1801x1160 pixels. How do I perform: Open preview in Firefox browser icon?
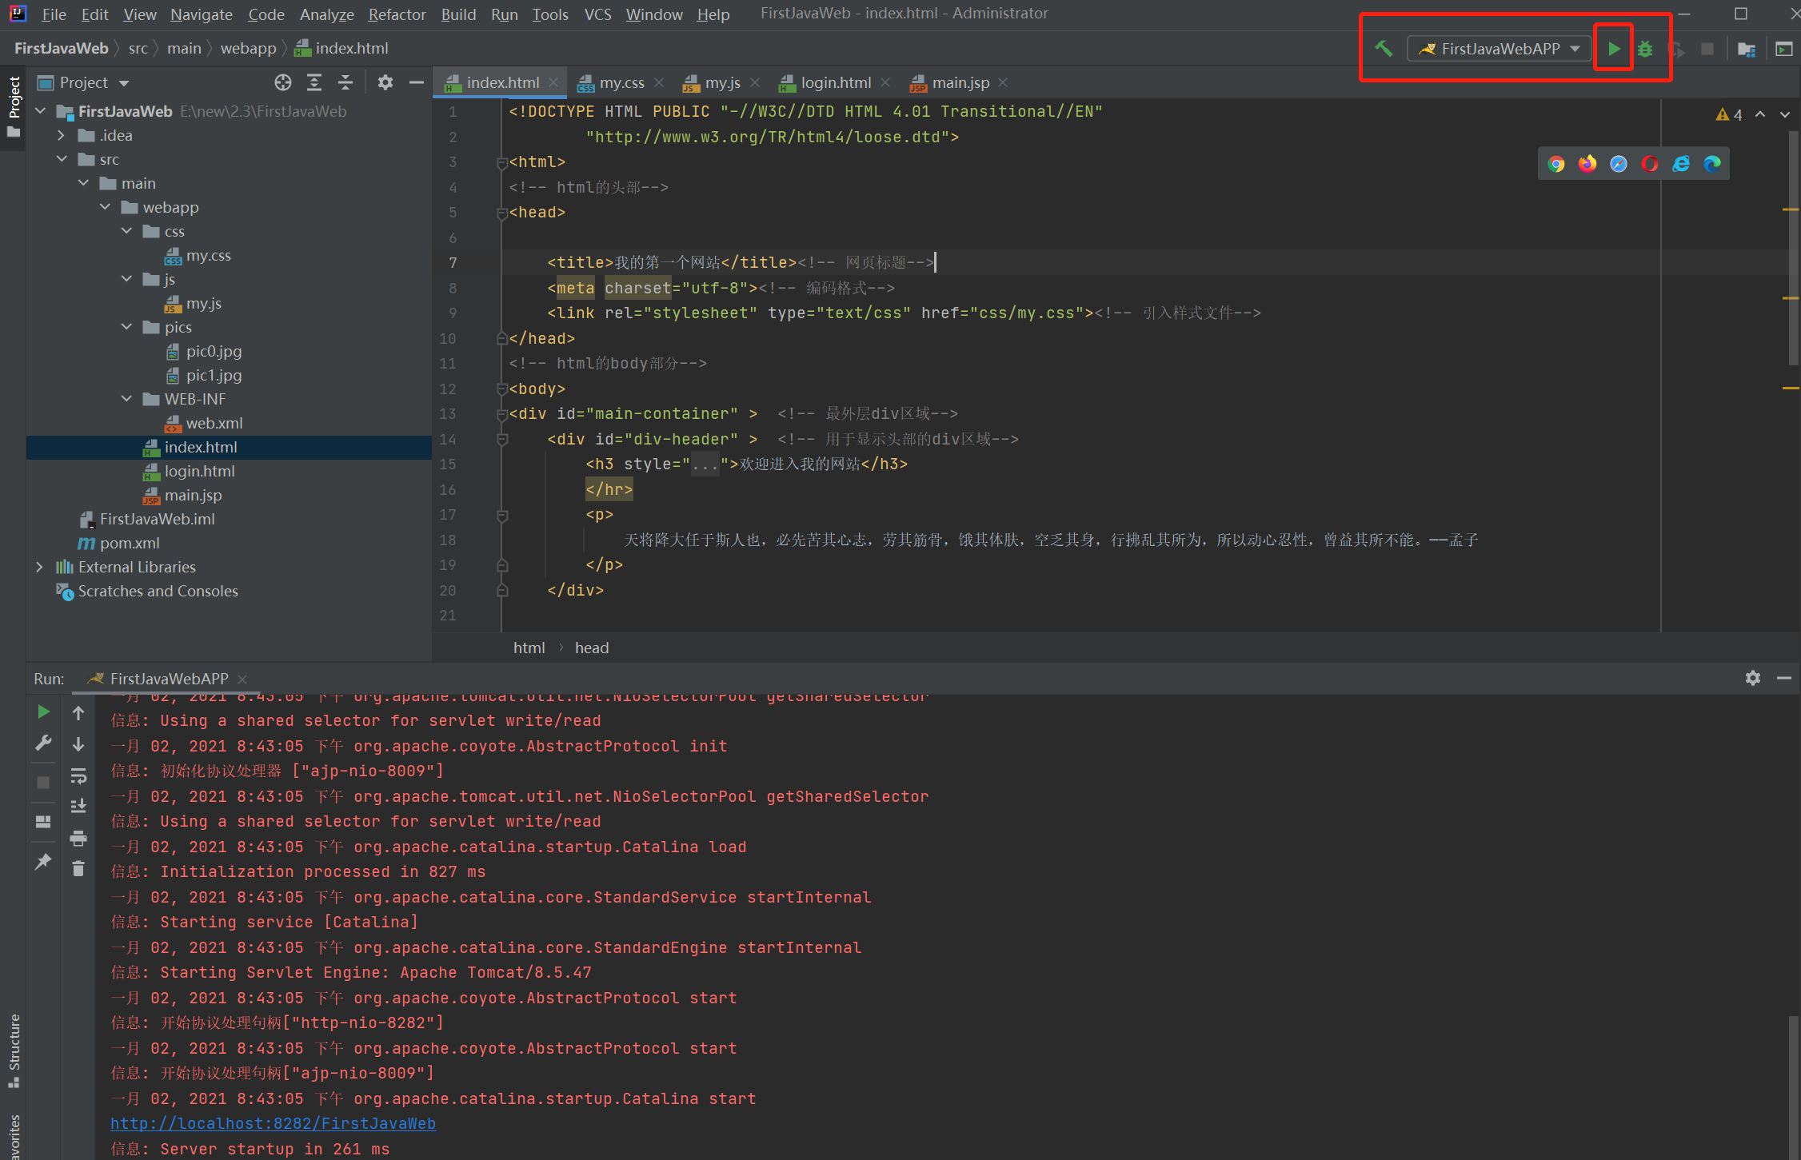1587,164
